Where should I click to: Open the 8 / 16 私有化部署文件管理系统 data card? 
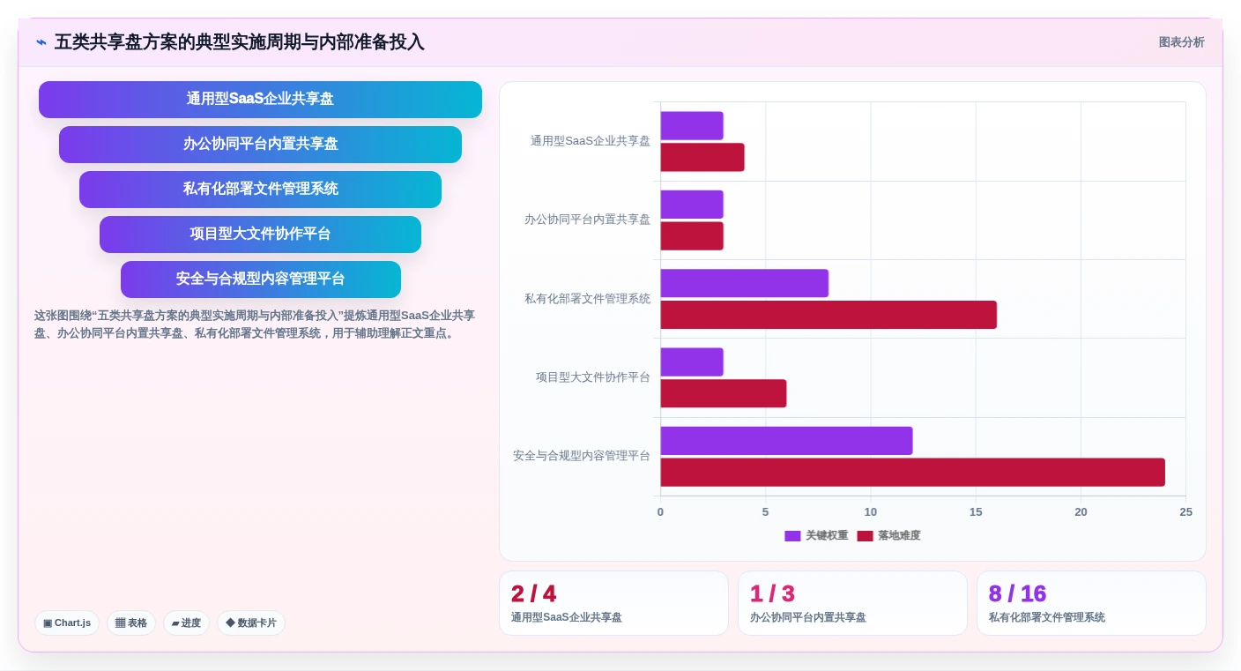1091,603
